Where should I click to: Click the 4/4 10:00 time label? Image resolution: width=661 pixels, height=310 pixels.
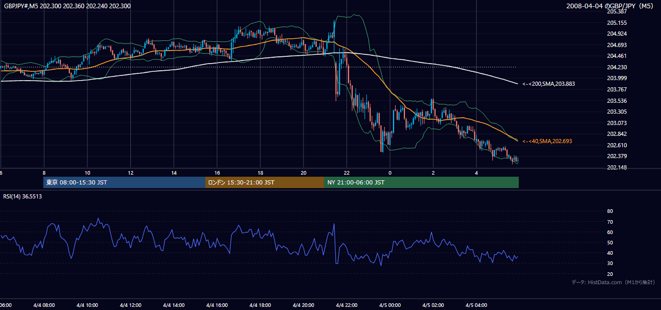[87, 305]
